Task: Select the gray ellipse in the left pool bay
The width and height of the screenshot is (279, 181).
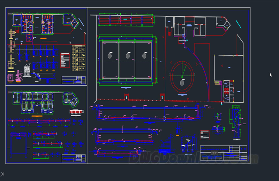Action: click(x=110, y=56)
